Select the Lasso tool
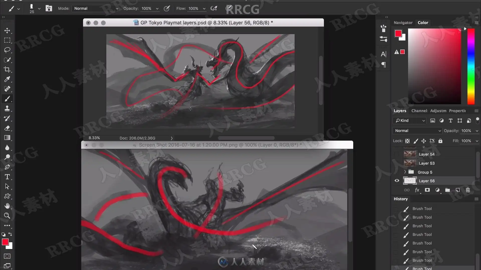 (x=7, y=50)
